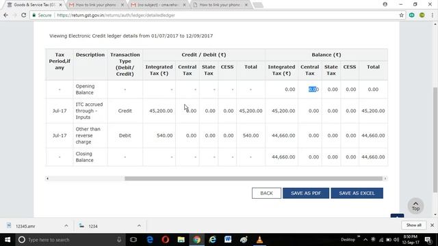Click the Cortana microphone icon

click(x=119, y=240)
